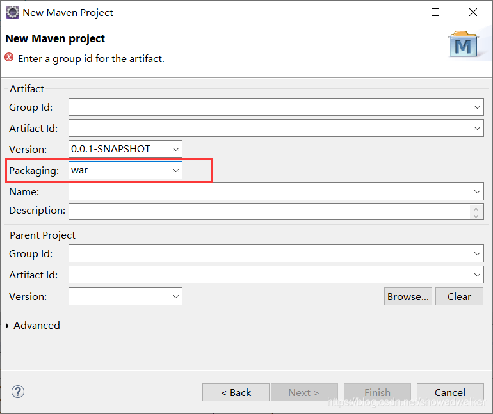Viewport: 493px width, 414px height.
Task: Open the Name field dropdown arrow
Action: [x=477, y=191]
